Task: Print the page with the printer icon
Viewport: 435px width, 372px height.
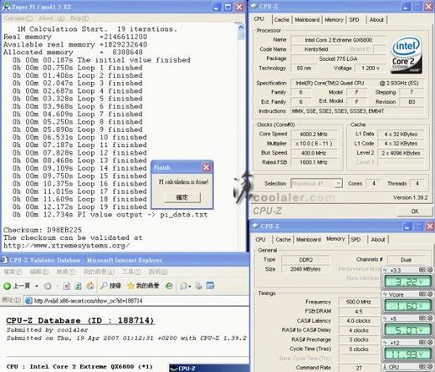Action: click(x=198, y=286)
